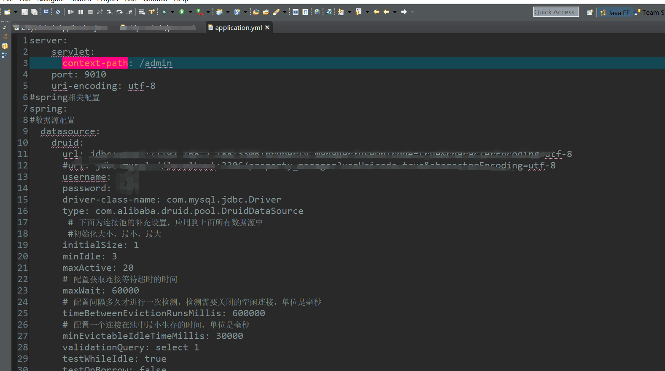Image resolution: width=665 pixels, height=371 pixels.
Task: Click the Skip All Breakpoints icon
Action: click(x=58, y=12)
